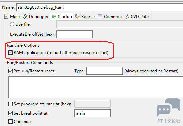Click the run/restart commands text area
183x126 pixels.
tap(96, 87)
